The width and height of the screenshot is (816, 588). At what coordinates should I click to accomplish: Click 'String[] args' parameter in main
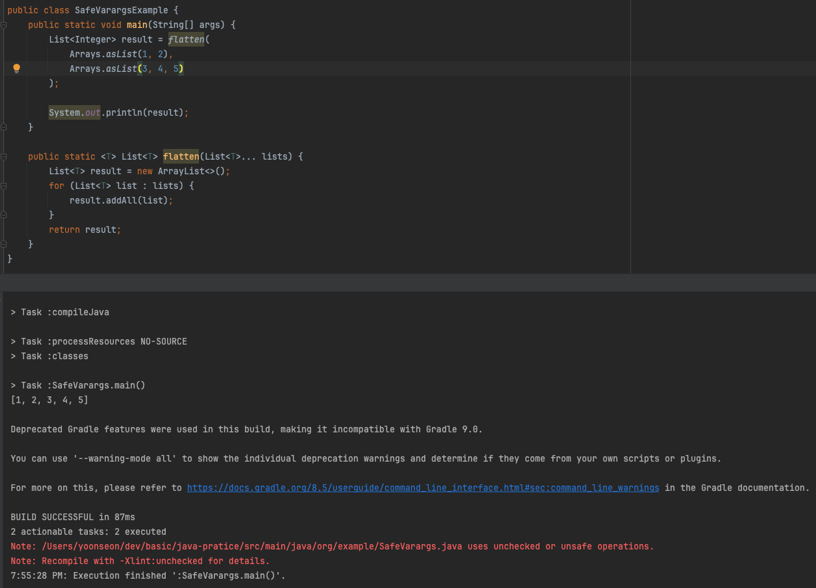pos(190,25)
